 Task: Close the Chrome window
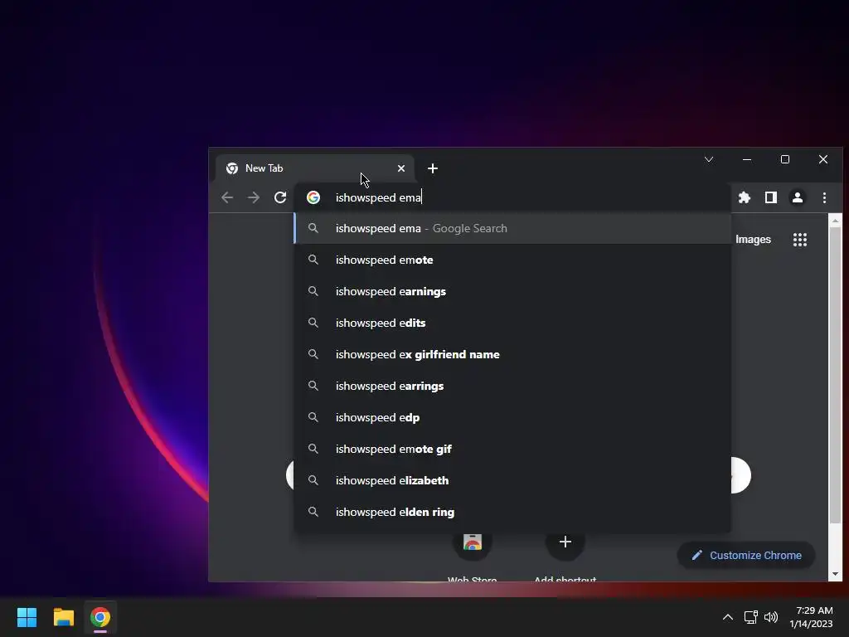[823, 159]
